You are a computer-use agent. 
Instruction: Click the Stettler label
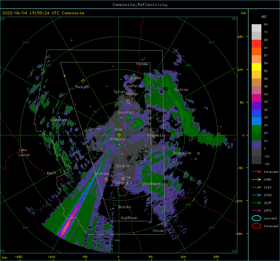[x=181, y=90]
